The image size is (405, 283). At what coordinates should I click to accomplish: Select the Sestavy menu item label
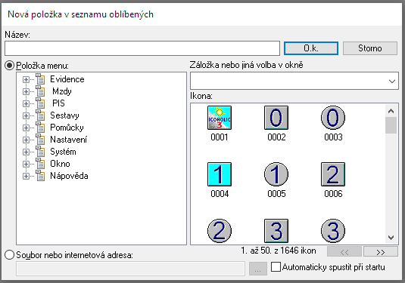64,115
